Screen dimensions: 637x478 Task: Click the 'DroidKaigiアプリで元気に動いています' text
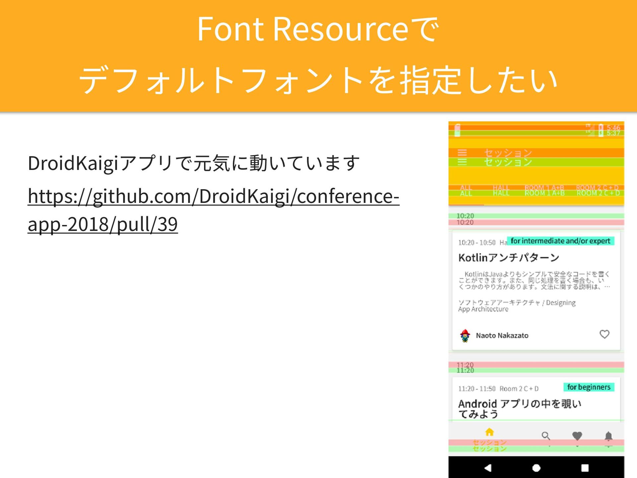click(194, 163)
